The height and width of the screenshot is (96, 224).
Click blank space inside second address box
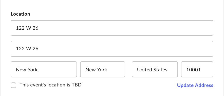[126, 49]
